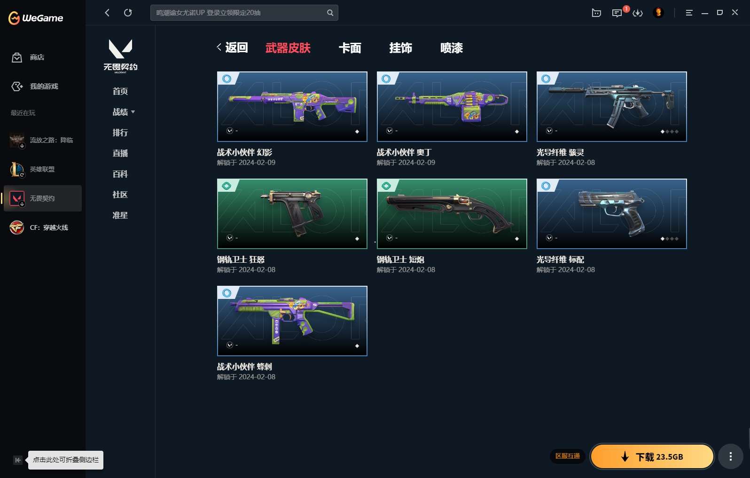Click the 返回 back link
This screenshot has width=750, height=478.
click(232, 47)
